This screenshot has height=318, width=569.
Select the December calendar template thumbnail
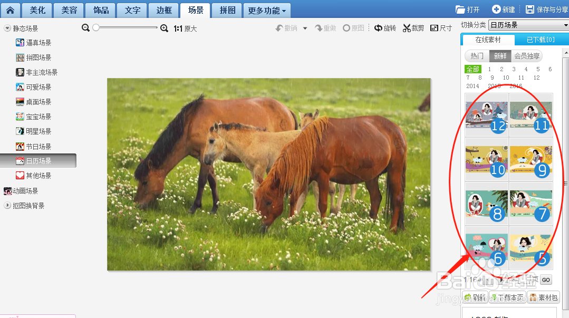pyautogui.click(x=487, y=115)
